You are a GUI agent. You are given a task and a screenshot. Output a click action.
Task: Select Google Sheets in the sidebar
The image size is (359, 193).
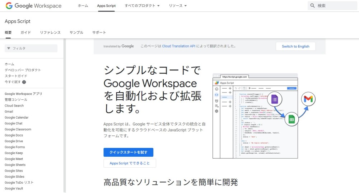pyautogui.click(x=15, y=165)
